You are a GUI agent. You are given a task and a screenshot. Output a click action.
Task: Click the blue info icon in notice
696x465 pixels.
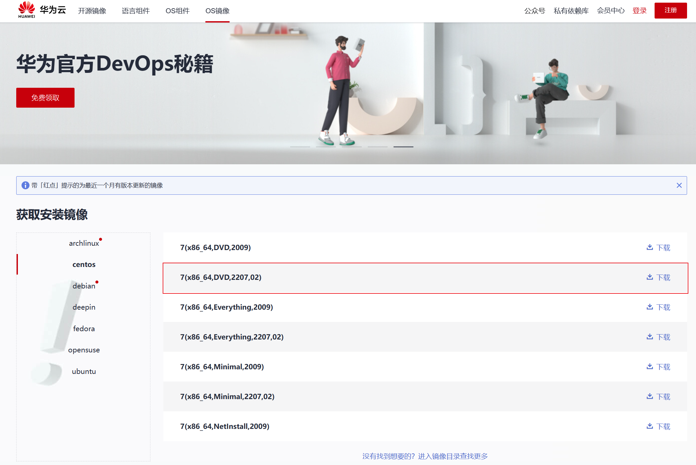pos(25,185)
